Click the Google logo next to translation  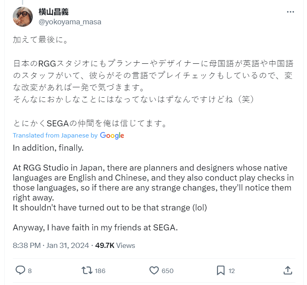tap(112, 136)
